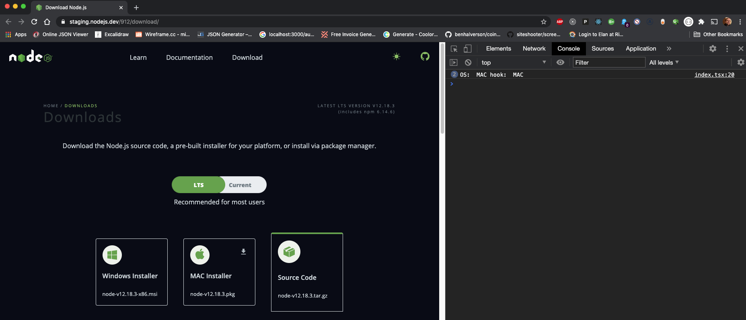Open the Chrome profile avatar
Image resolution: width=746 pixels, height=320 pixels.
[x=728, y=22]
